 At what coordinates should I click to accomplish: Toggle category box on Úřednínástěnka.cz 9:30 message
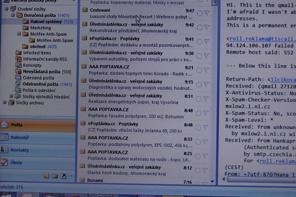pyautogui.click(x=199, y=56)
